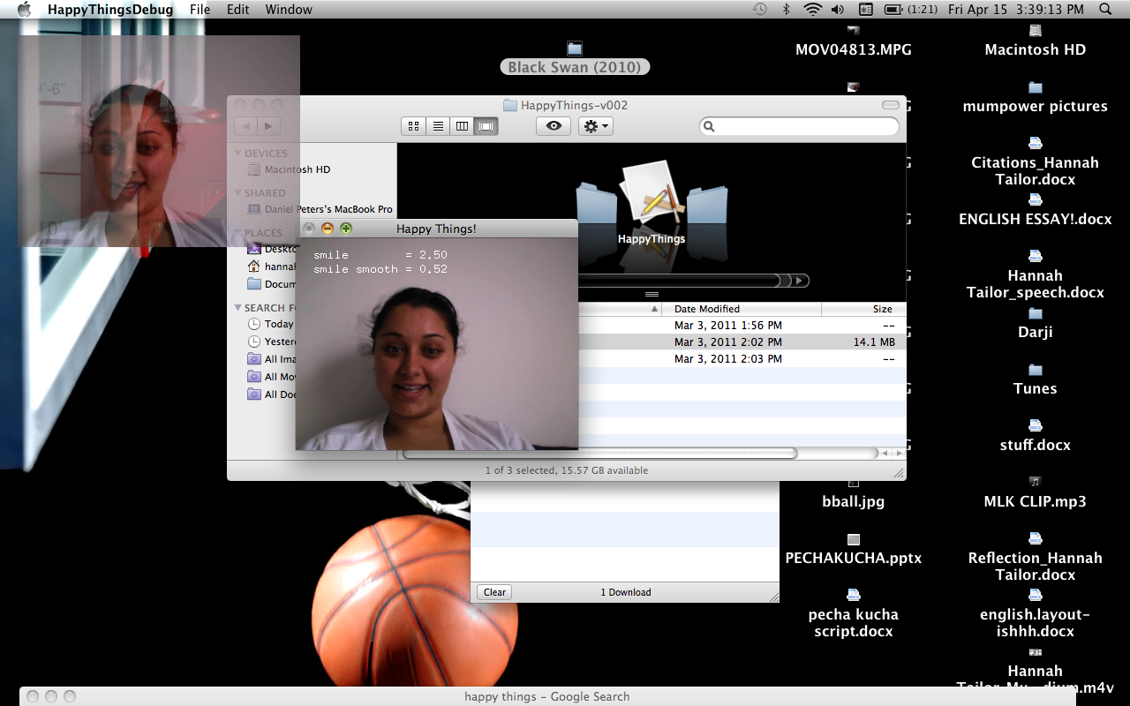Click the Finder toolbar hide pill button
The image size is (1130, 706).
coord(891,105)
